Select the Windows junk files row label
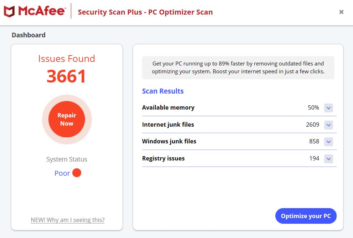Screen dimensions: 353x238 [169, 141]
